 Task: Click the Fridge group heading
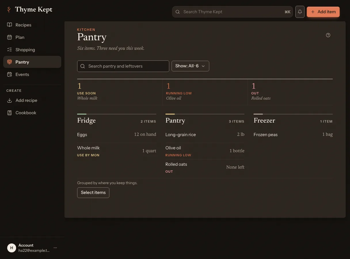coord(86,121)
